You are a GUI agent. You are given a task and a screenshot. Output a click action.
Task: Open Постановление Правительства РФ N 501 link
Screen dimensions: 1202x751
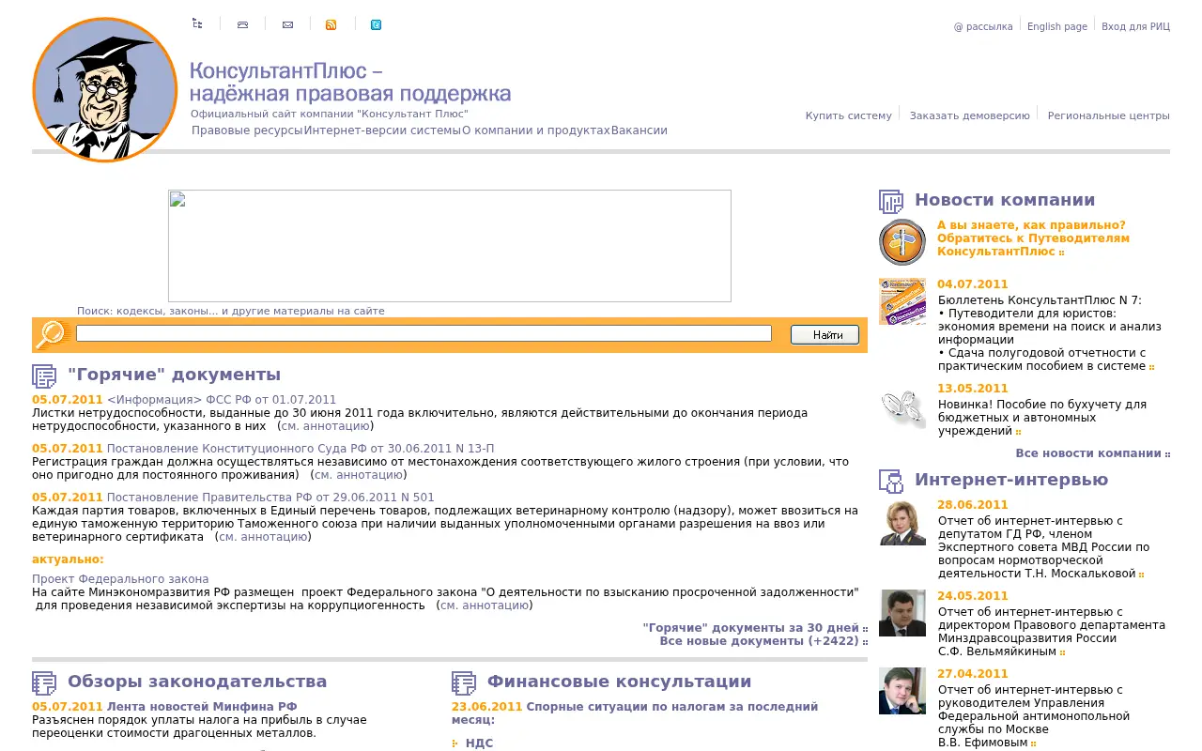(x=270, y=498)
